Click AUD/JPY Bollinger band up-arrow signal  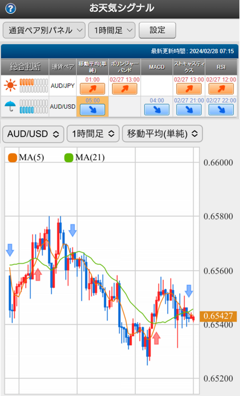pos(124,89)
